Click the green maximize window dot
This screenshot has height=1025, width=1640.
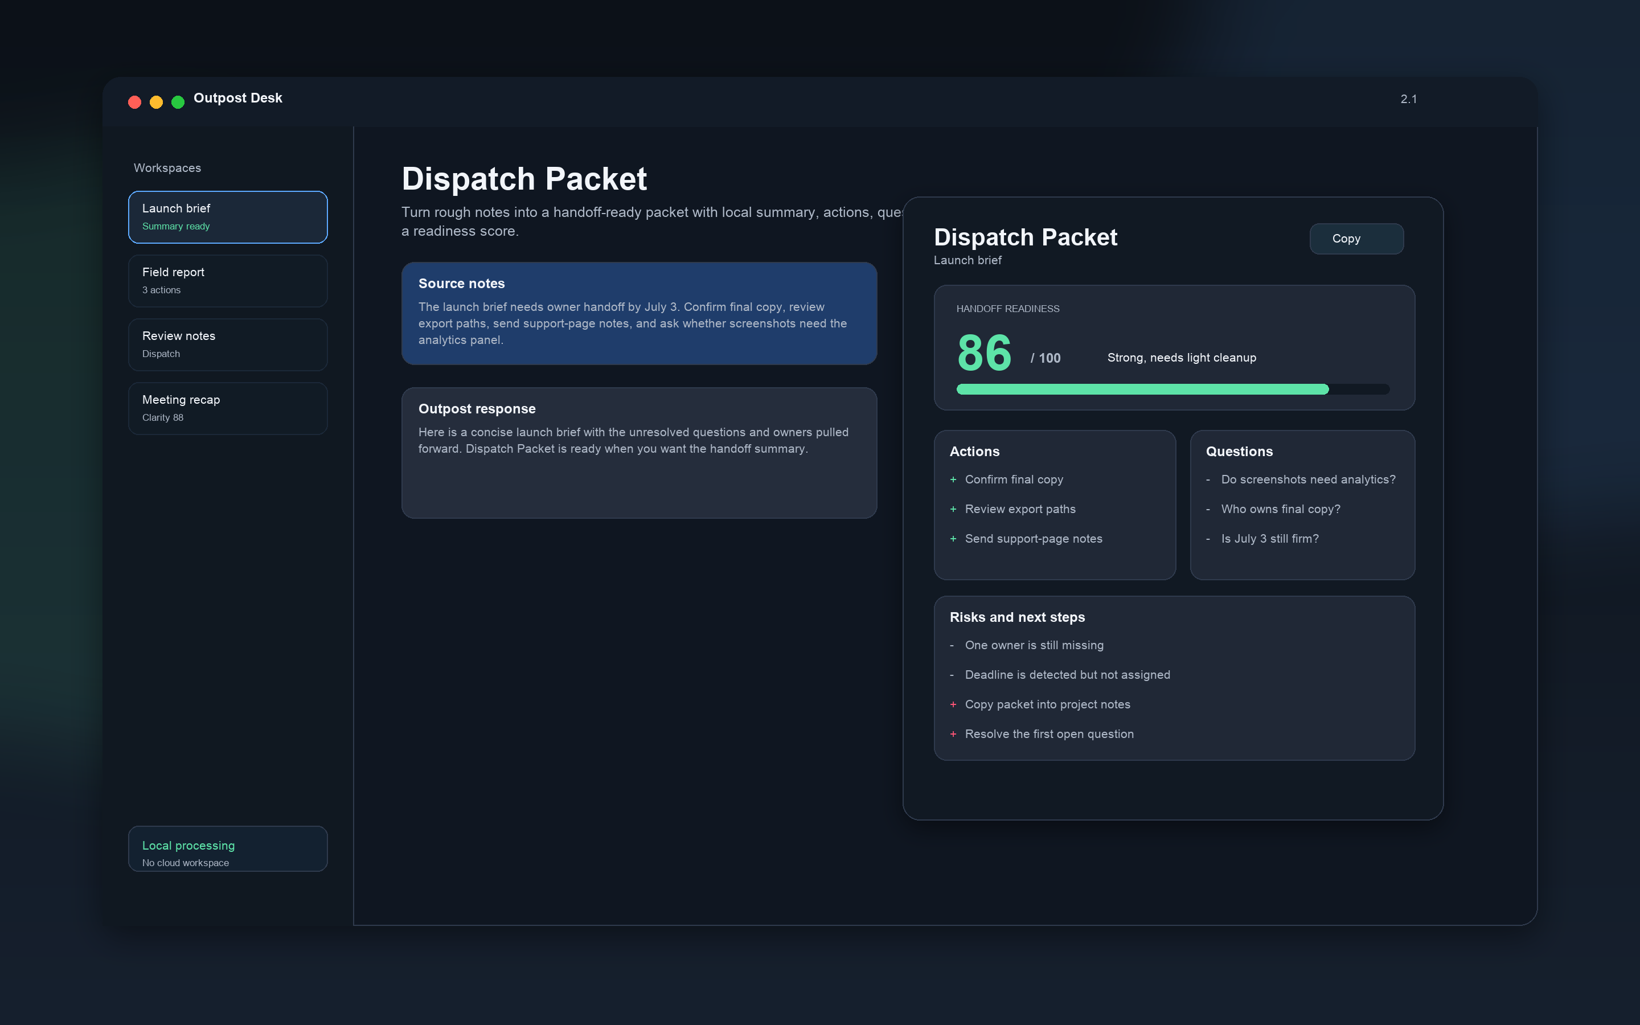[x=178, y=102]
